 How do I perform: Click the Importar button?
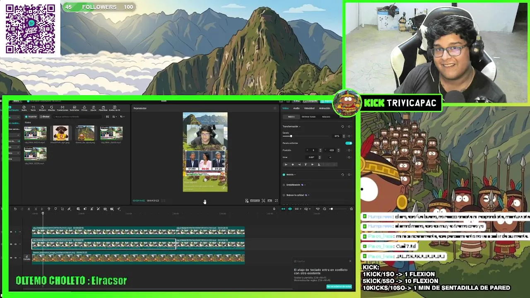(x=31, y=117)
